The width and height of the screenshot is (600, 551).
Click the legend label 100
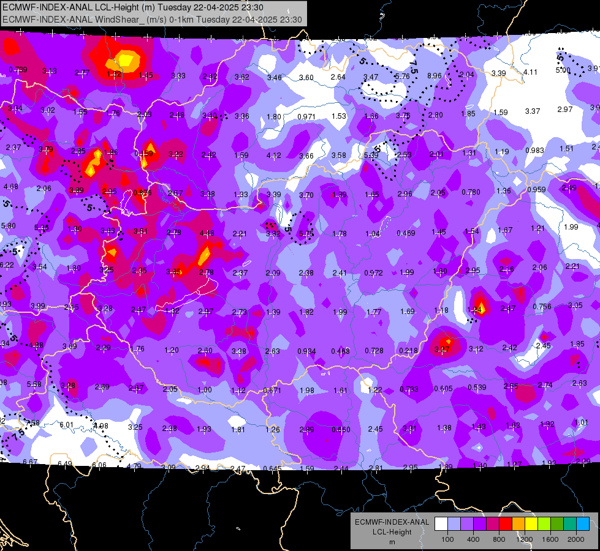(x=447, y=539)
